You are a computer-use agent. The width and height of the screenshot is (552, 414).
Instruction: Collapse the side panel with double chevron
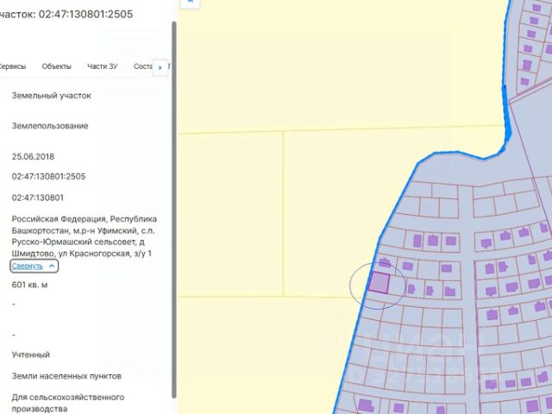(x=190, y=2)
